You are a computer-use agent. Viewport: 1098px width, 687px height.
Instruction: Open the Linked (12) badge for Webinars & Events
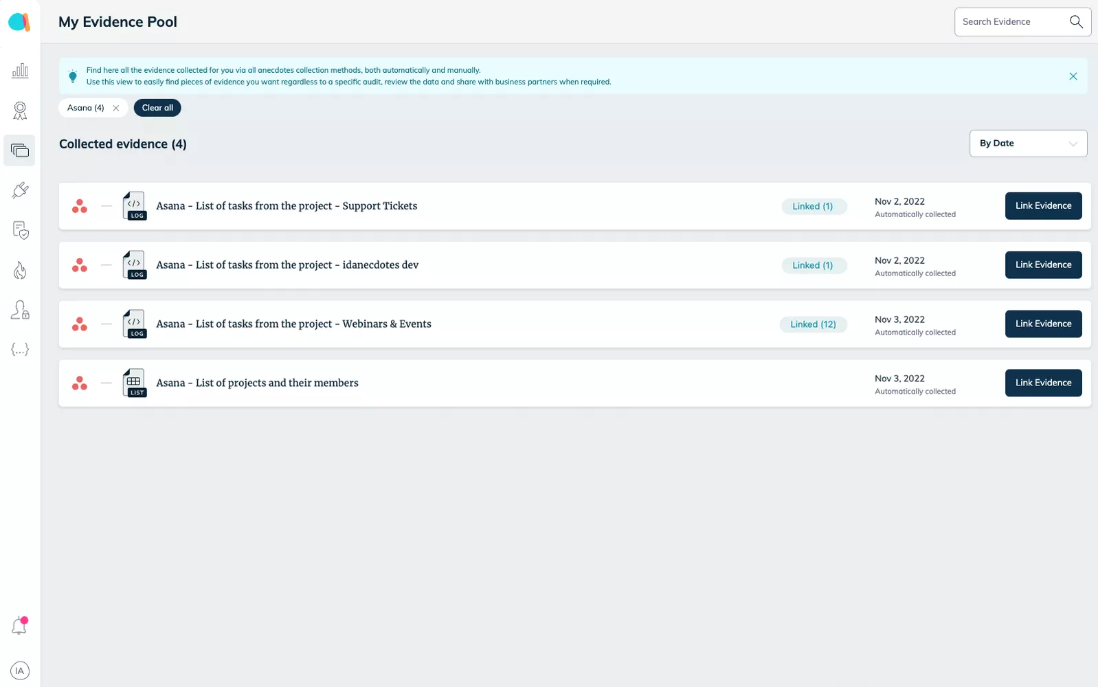pyautogui.click(x=813, y=324)
